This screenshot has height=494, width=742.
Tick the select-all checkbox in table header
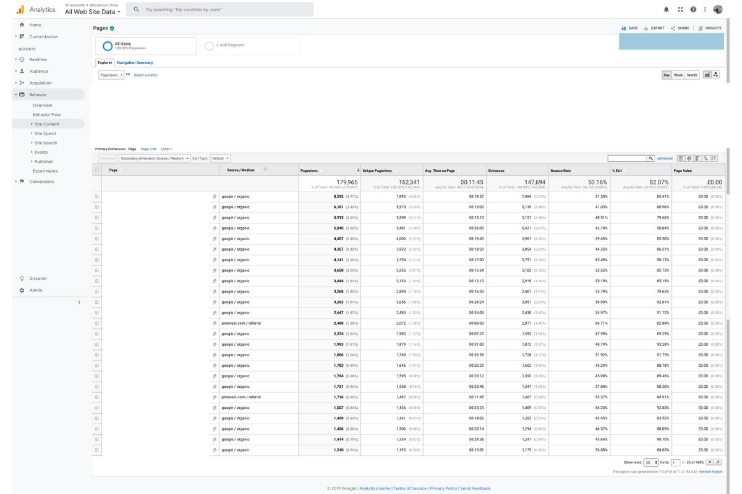tap(96, 170)
